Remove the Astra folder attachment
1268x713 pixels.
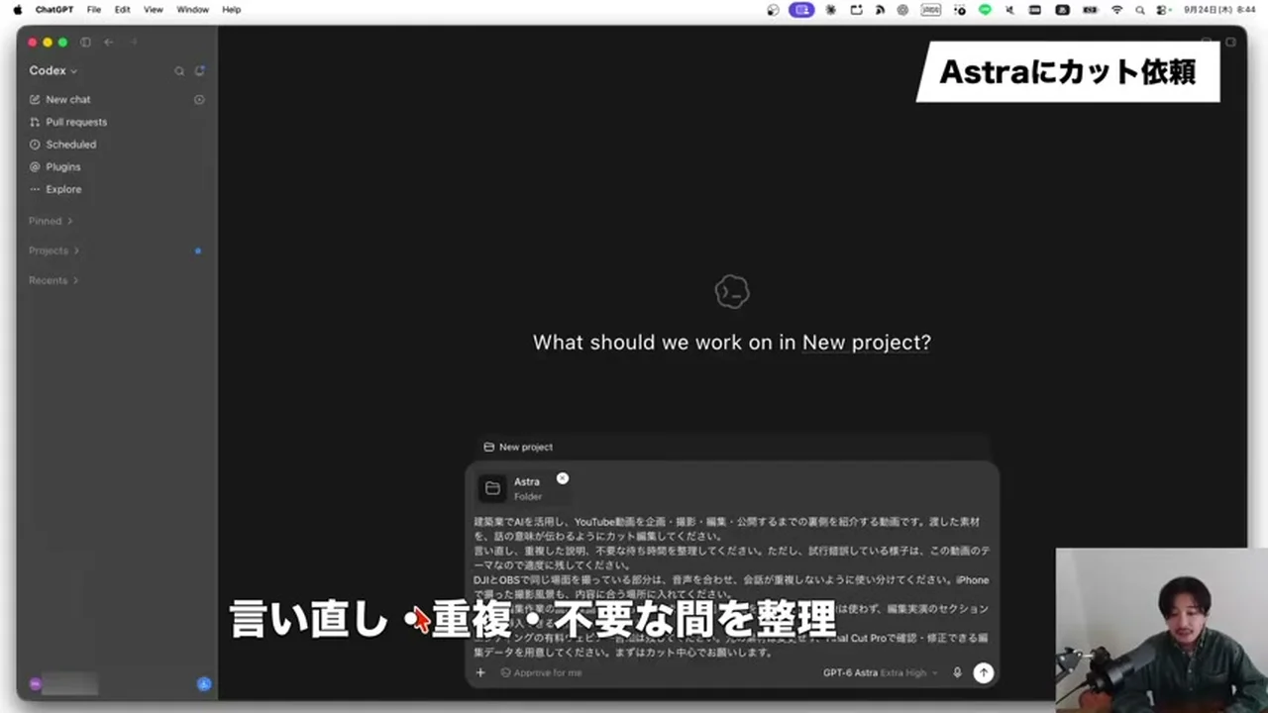563,478
